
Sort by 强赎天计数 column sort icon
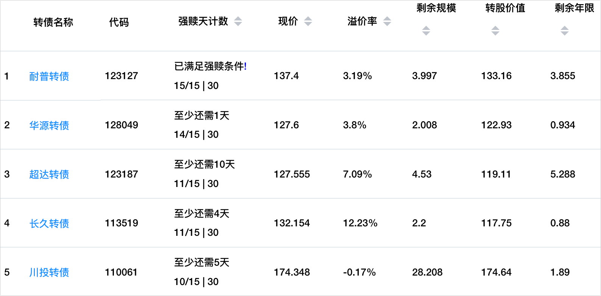(238, 22)
